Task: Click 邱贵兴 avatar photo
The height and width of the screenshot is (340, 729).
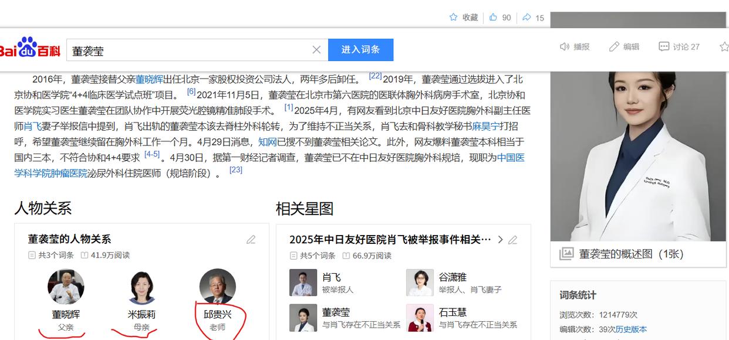Action: [x=218, y=287]
